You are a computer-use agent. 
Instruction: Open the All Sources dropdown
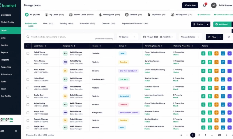coord(127,37)
